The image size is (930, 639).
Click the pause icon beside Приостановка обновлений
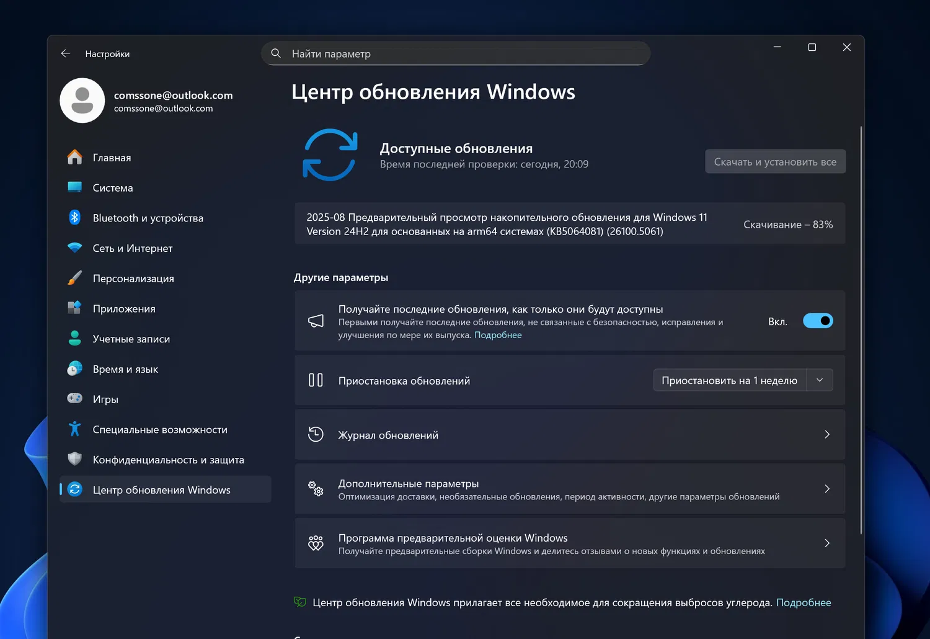pyautogui.click(x=316, y=380)
